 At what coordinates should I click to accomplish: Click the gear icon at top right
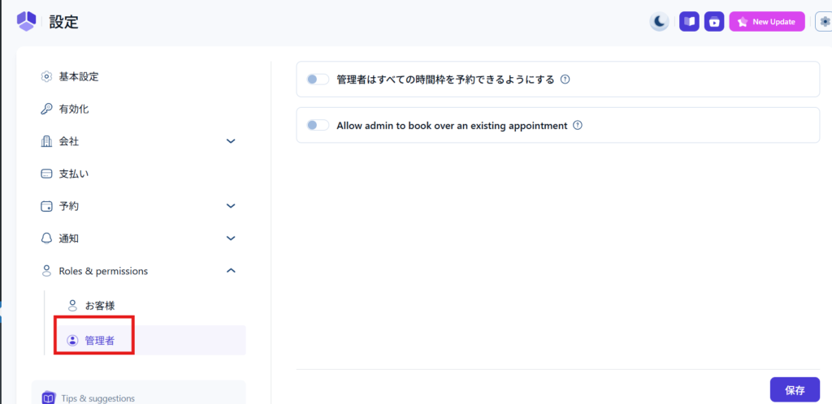(825, 22)
